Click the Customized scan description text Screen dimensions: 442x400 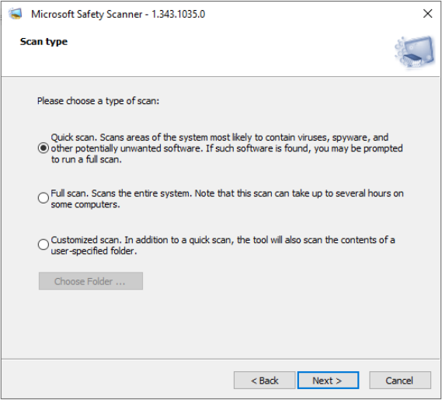(223, 245)
